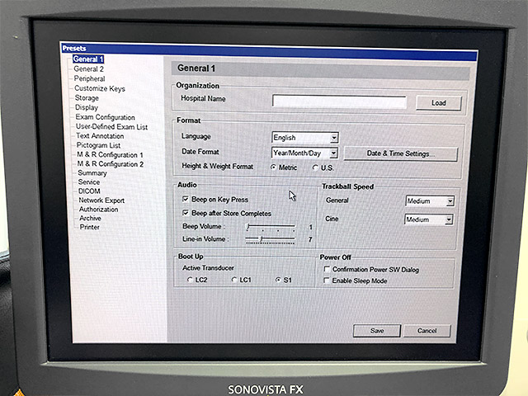Click the Load button

point(438,103)
